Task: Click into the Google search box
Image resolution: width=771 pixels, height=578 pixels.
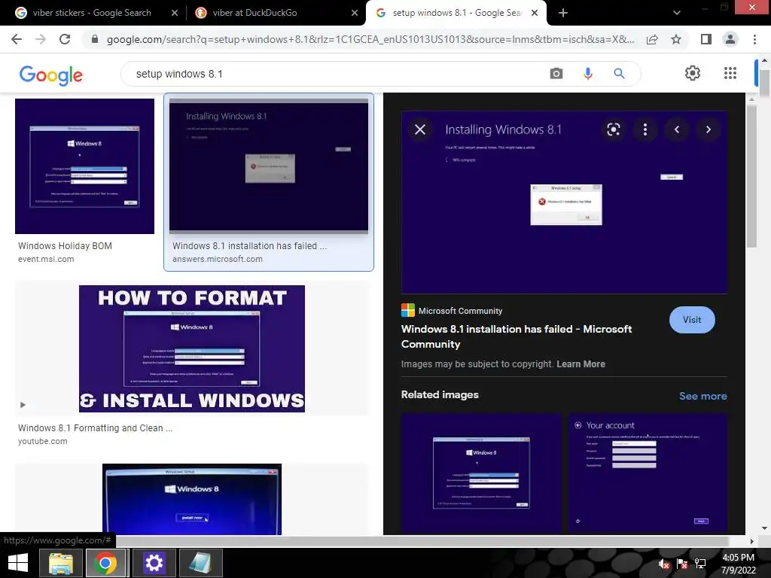Action: click(334, 74)
